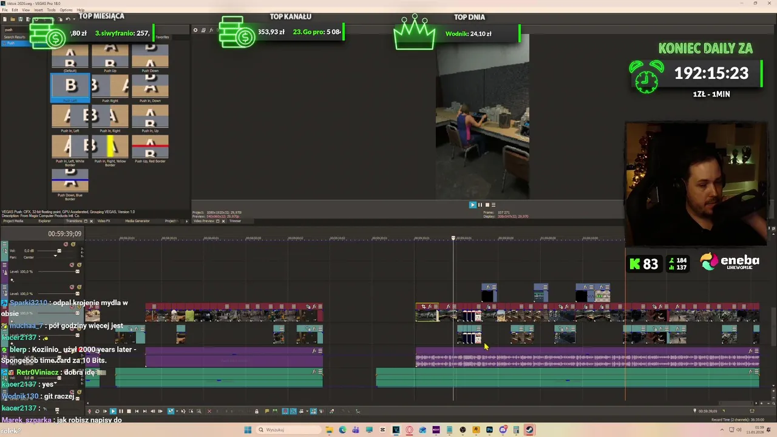Select the Push Down, Blue Border preset
777x437 pixels.
coord(70,184)
